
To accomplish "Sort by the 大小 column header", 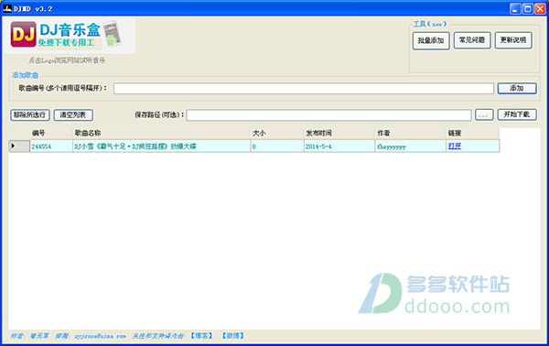I will click(x=277, y=133).
